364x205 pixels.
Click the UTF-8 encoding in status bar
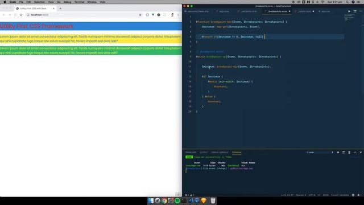tap(312, 195)
